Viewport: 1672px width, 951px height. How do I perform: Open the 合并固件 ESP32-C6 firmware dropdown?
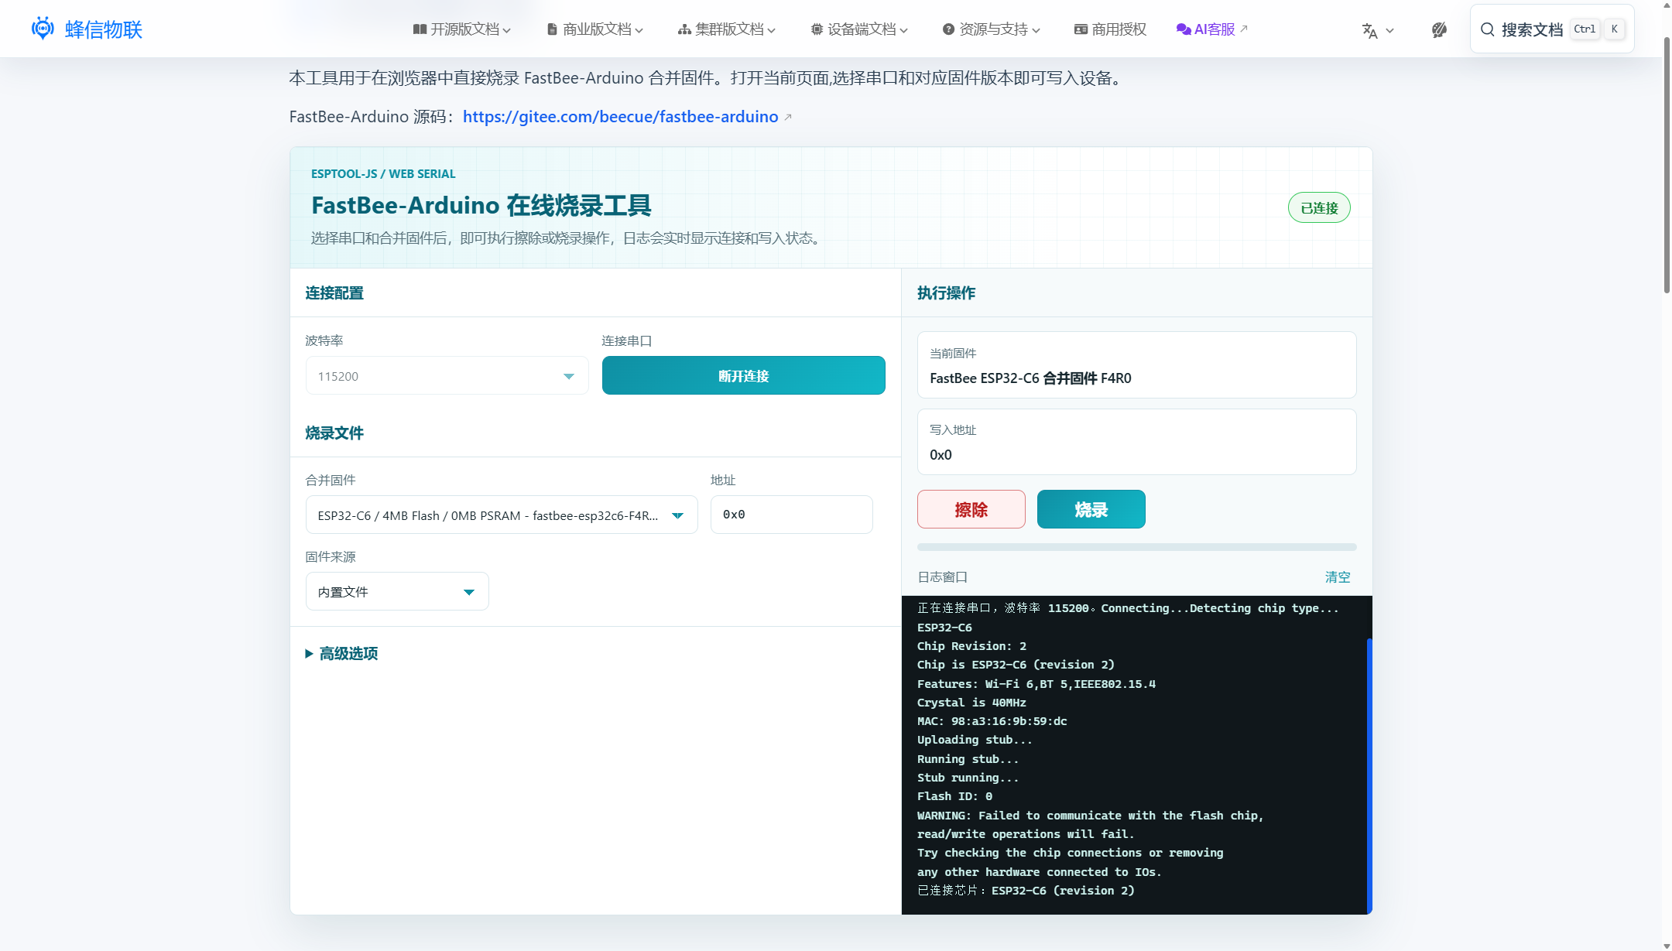(x=502, y=515)
